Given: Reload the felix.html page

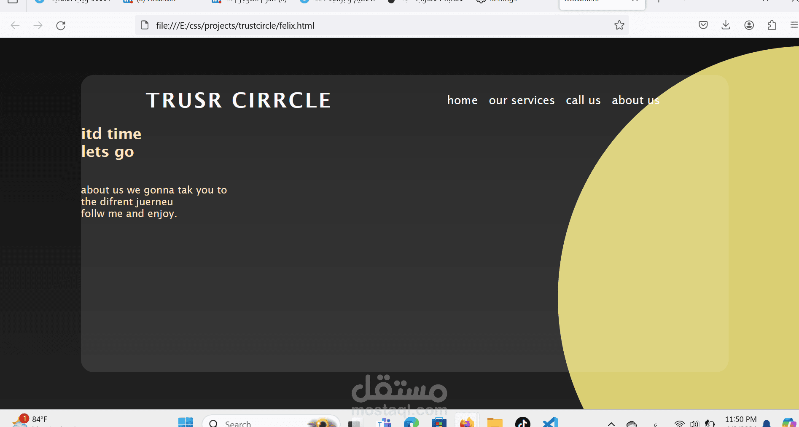Looking at the screenshot, I should click(61, 25).
